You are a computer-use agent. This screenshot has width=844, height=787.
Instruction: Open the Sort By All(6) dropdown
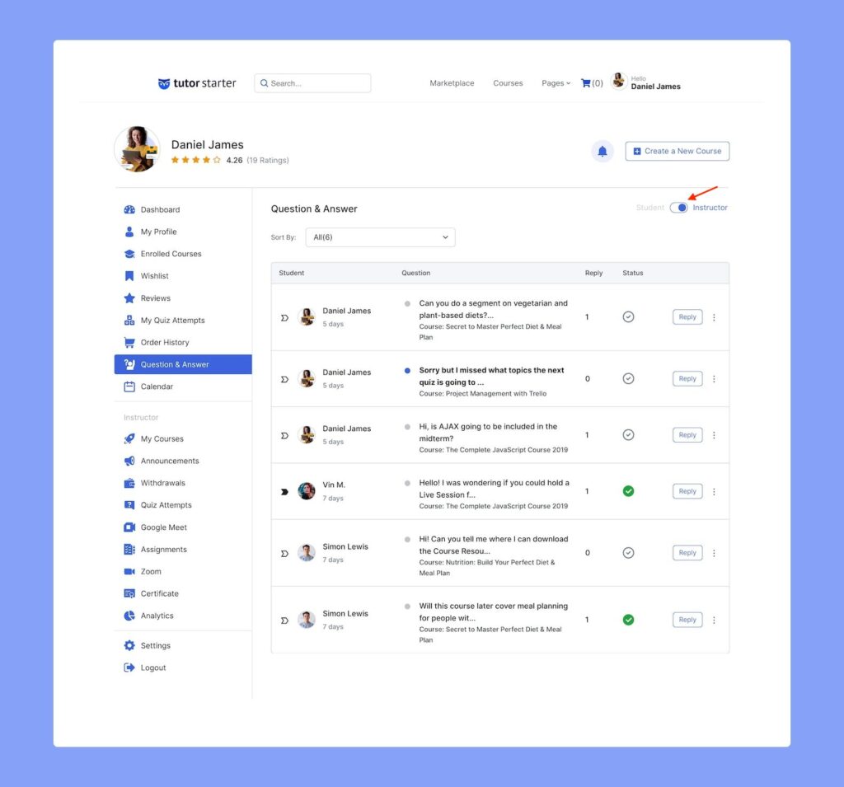point(380,237)
